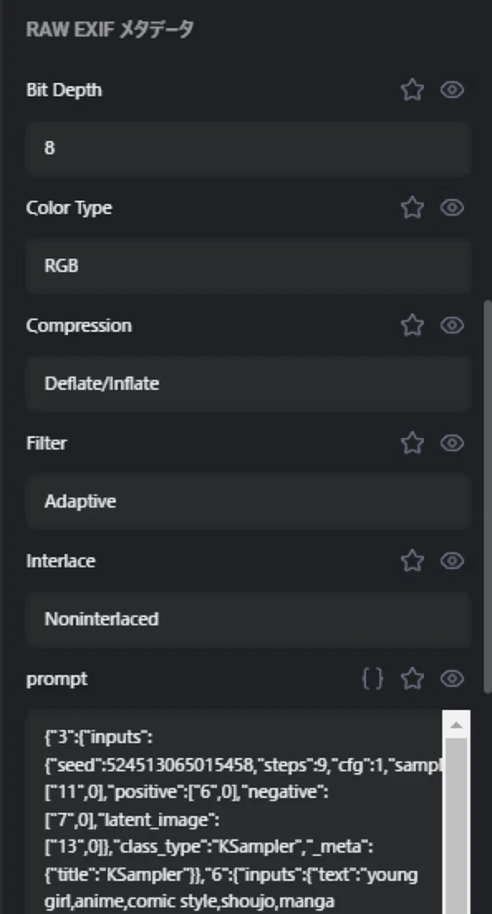Toggle visibility of Compression field
The width and height of the screenshot is (492, 914).
(x=452, y=325)
